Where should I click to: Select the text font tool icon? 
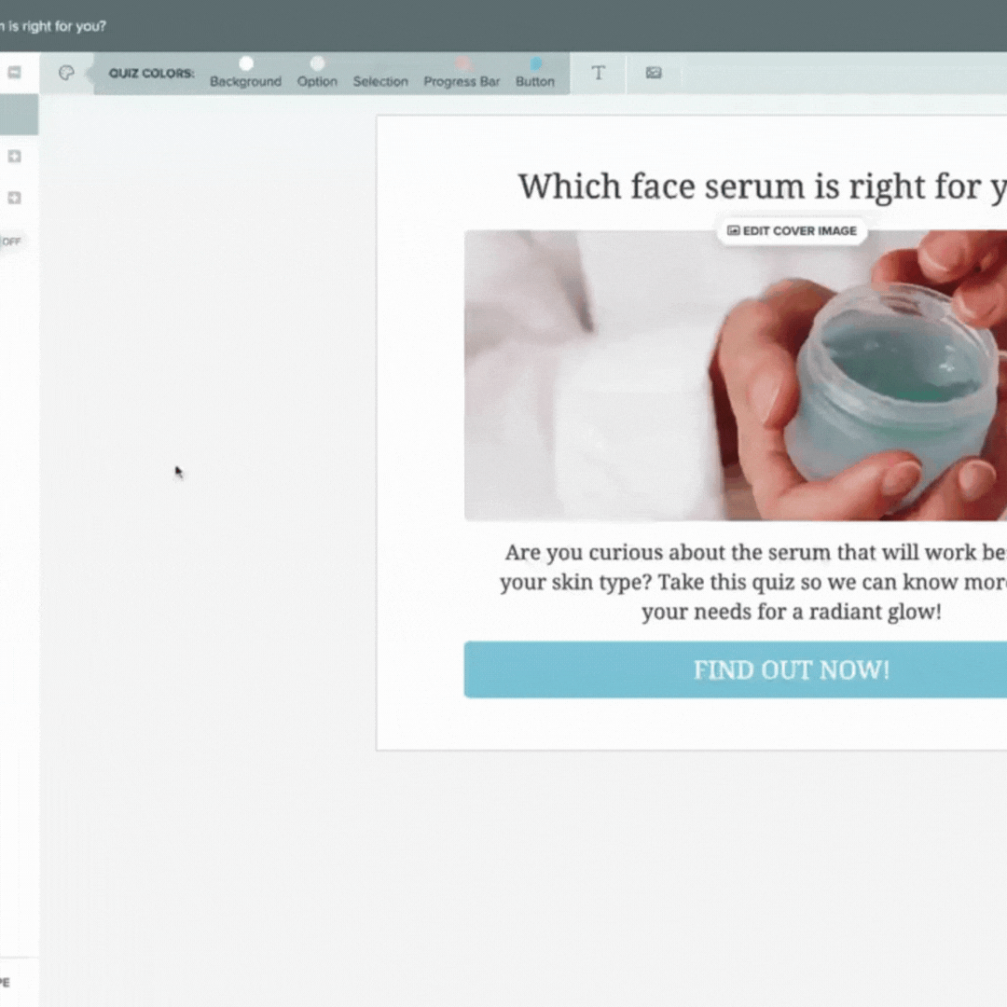598,74
